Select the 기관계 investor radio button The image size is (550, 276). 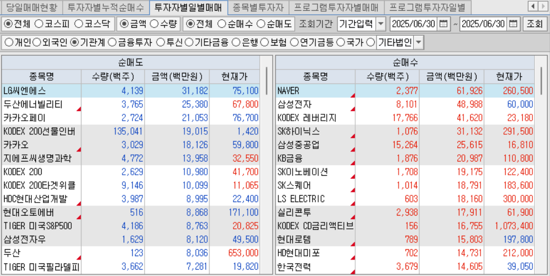pyautogui.click(x=75, y=43)
